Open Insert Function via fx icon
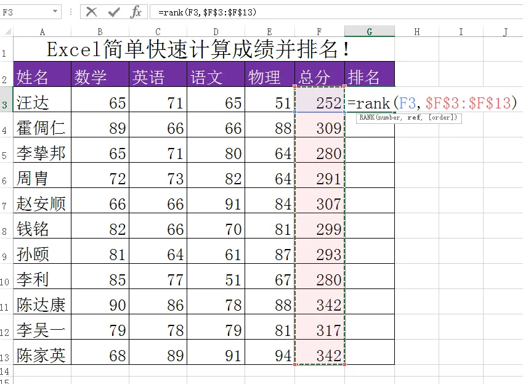This screenshot has width=523, height=384. 136,12
